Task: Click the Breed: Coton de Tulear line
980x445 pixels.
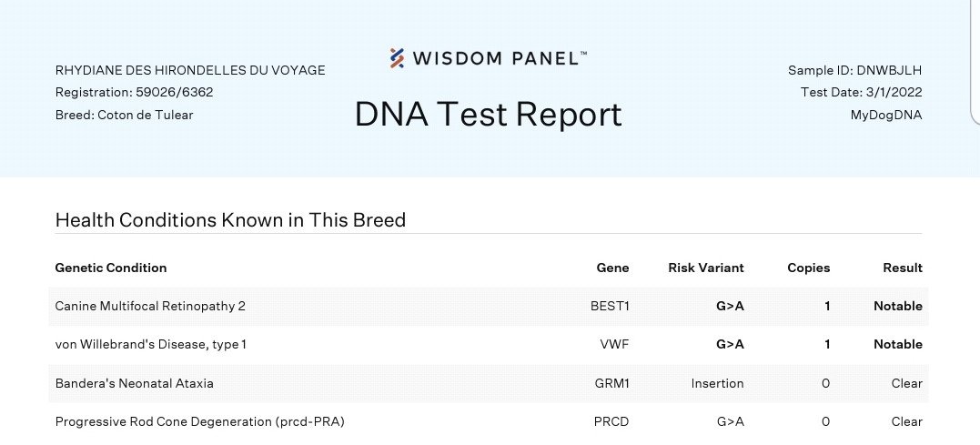Action: click(125, 115)
